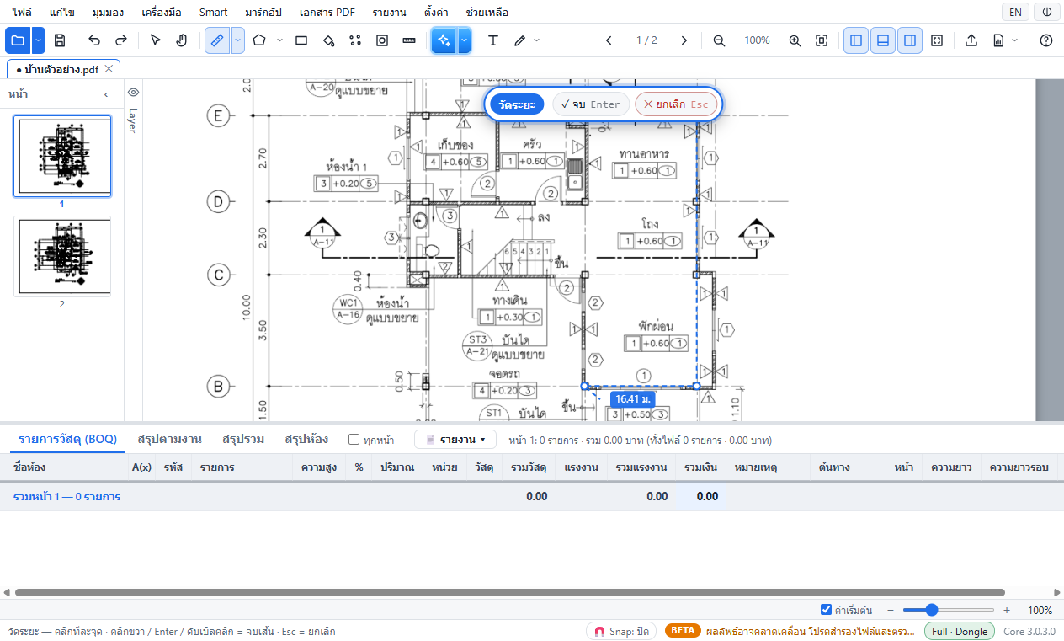
Task: Zoom out with the minus magnifier
Action: (719, 40)
